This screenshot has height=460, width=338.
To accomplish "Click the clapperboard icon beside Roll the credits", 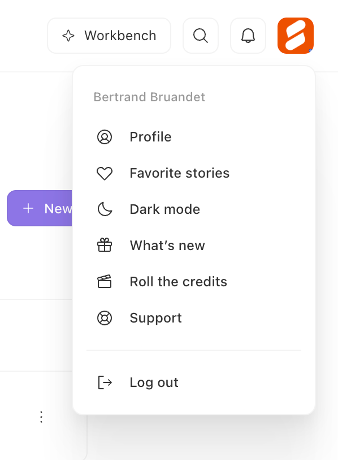I will 105,281.
